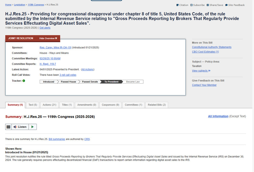
Task: Open the Related Bills (2) tab
Action: (157, 105)
